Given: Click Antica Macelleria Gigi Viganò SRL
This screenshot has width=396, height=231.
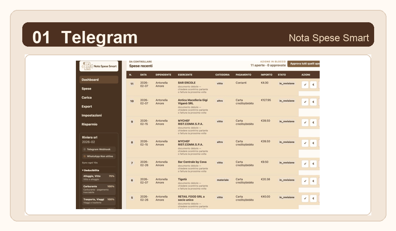Looking at the screenshot, I should 193,102.
